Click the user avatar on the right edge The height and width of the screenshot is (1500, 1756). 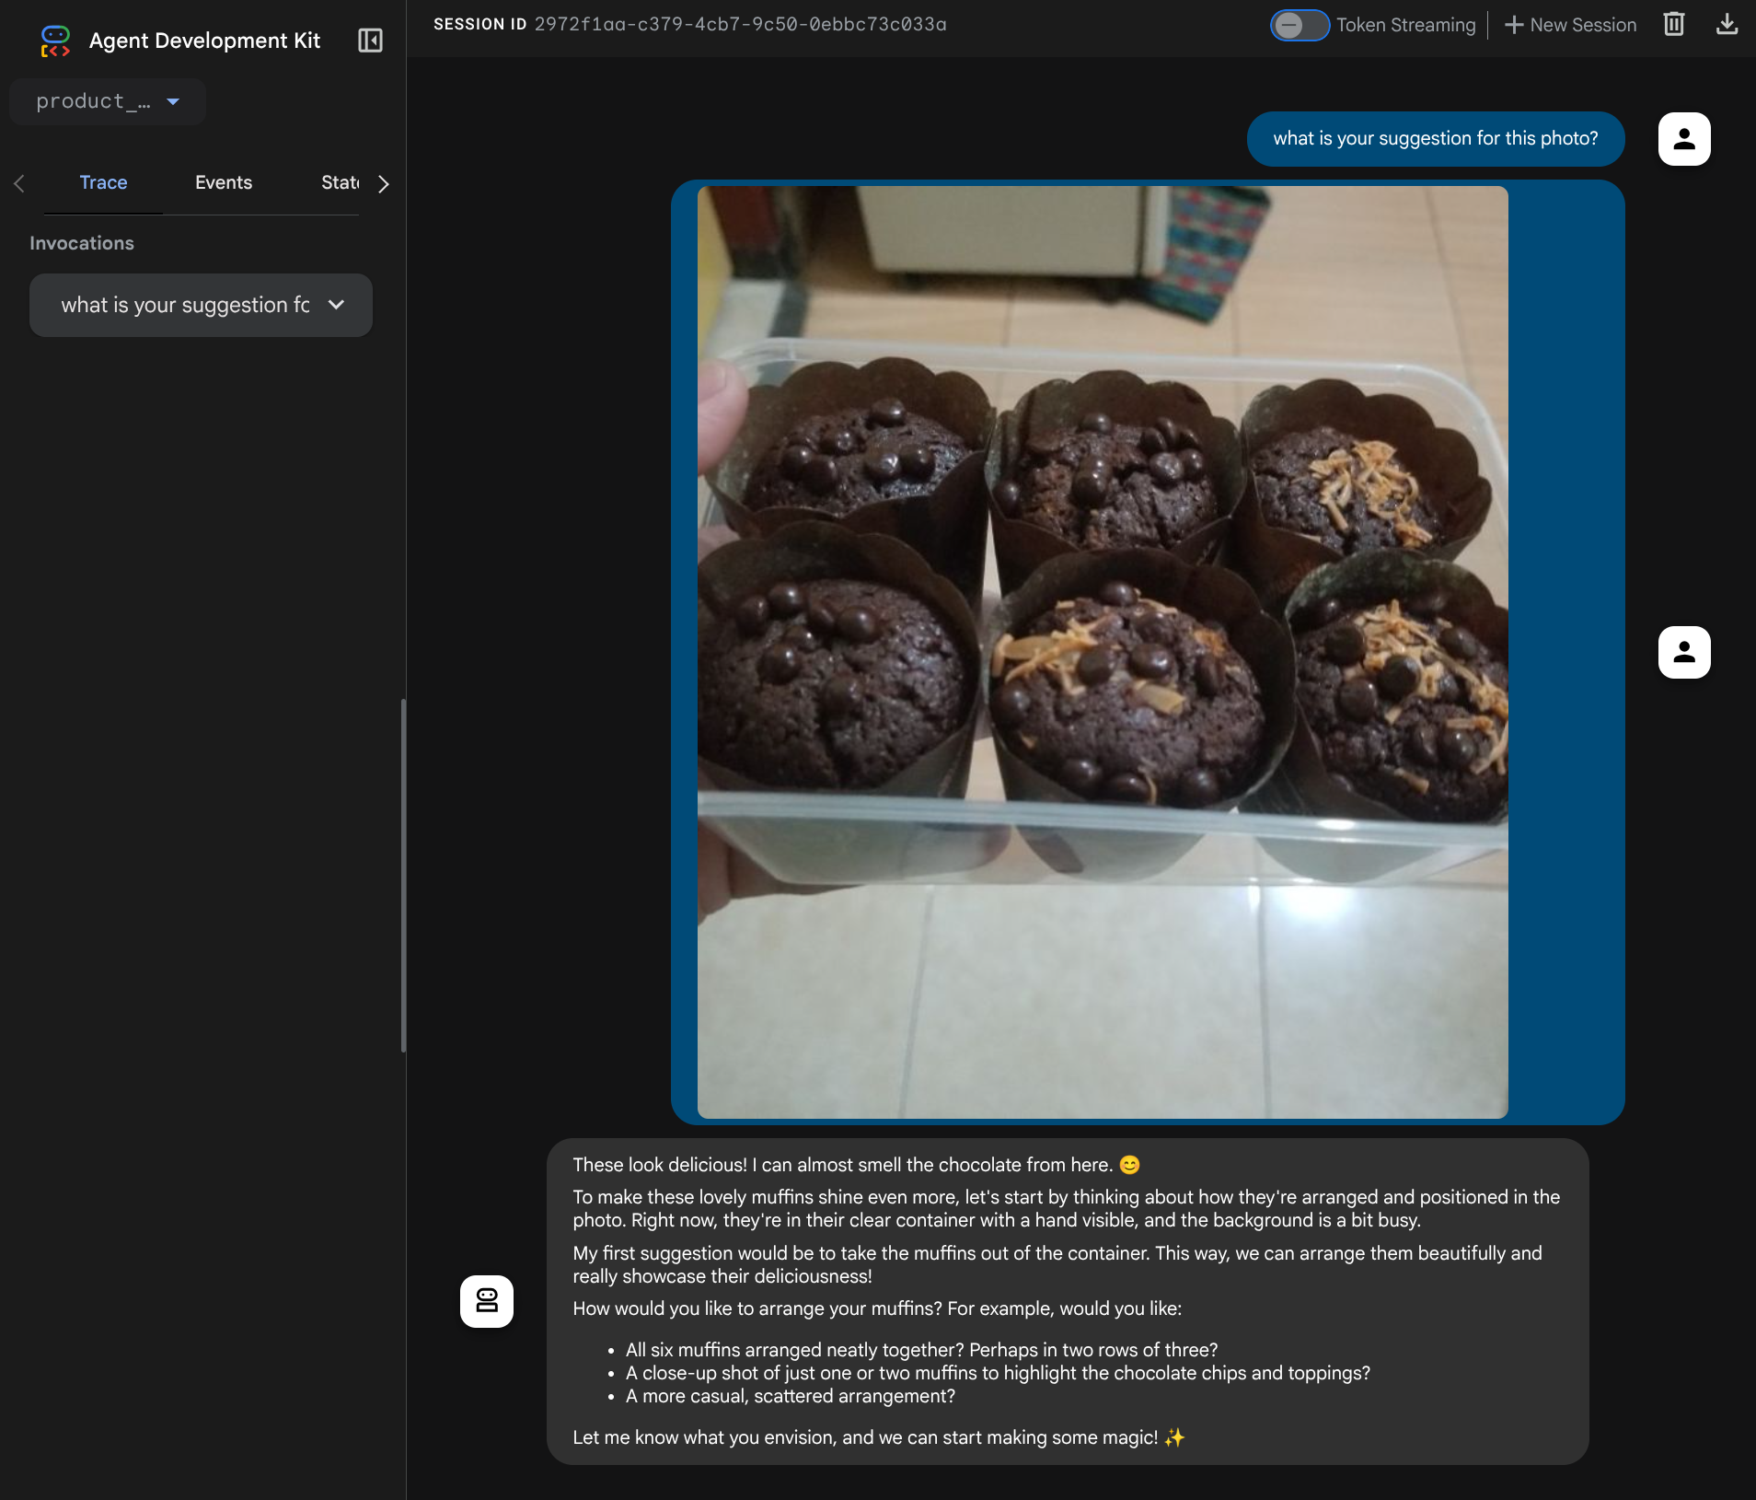click(1683, 652)
